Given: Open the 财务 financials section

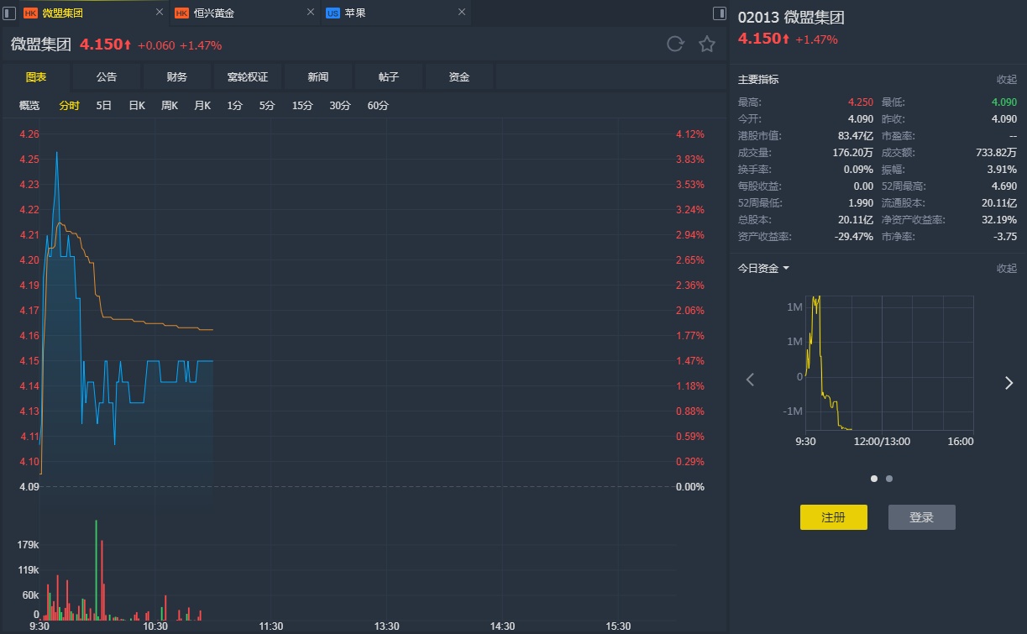Looking at the screenshot, I should point(177,77).
